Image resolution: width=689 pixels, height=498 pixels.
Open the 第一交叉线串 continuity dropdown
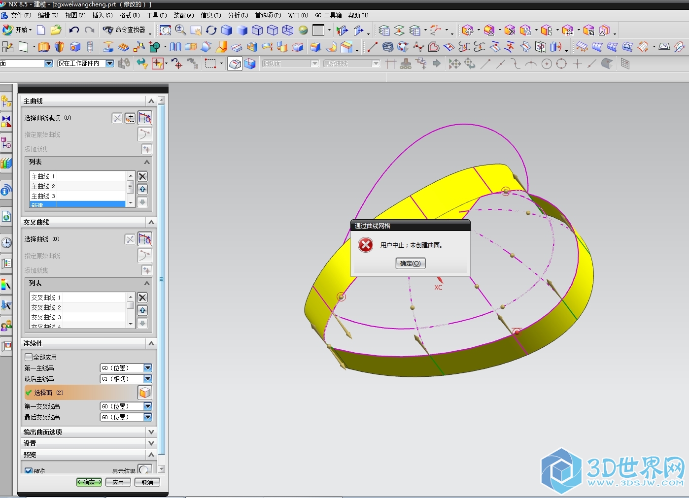coord(148,406)
